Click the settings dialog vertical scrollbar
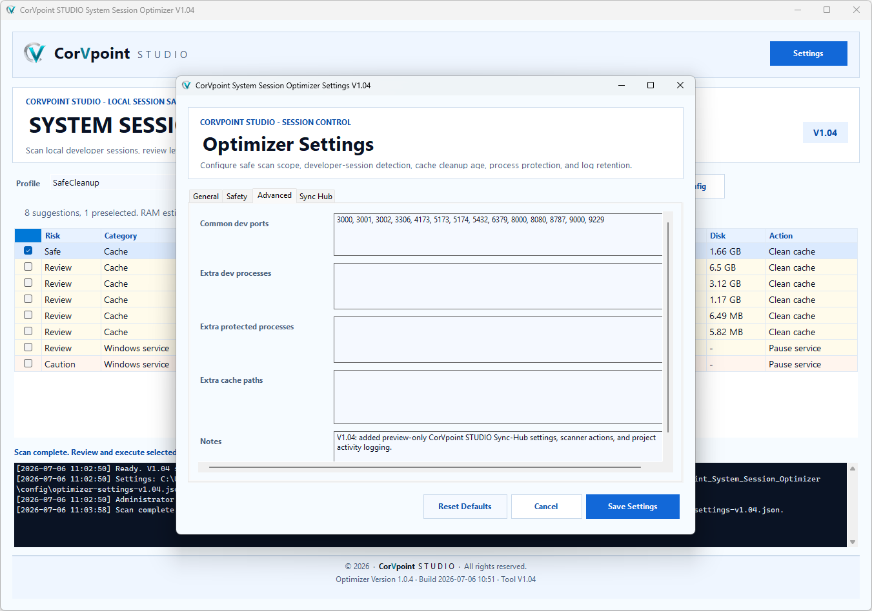 668,327
